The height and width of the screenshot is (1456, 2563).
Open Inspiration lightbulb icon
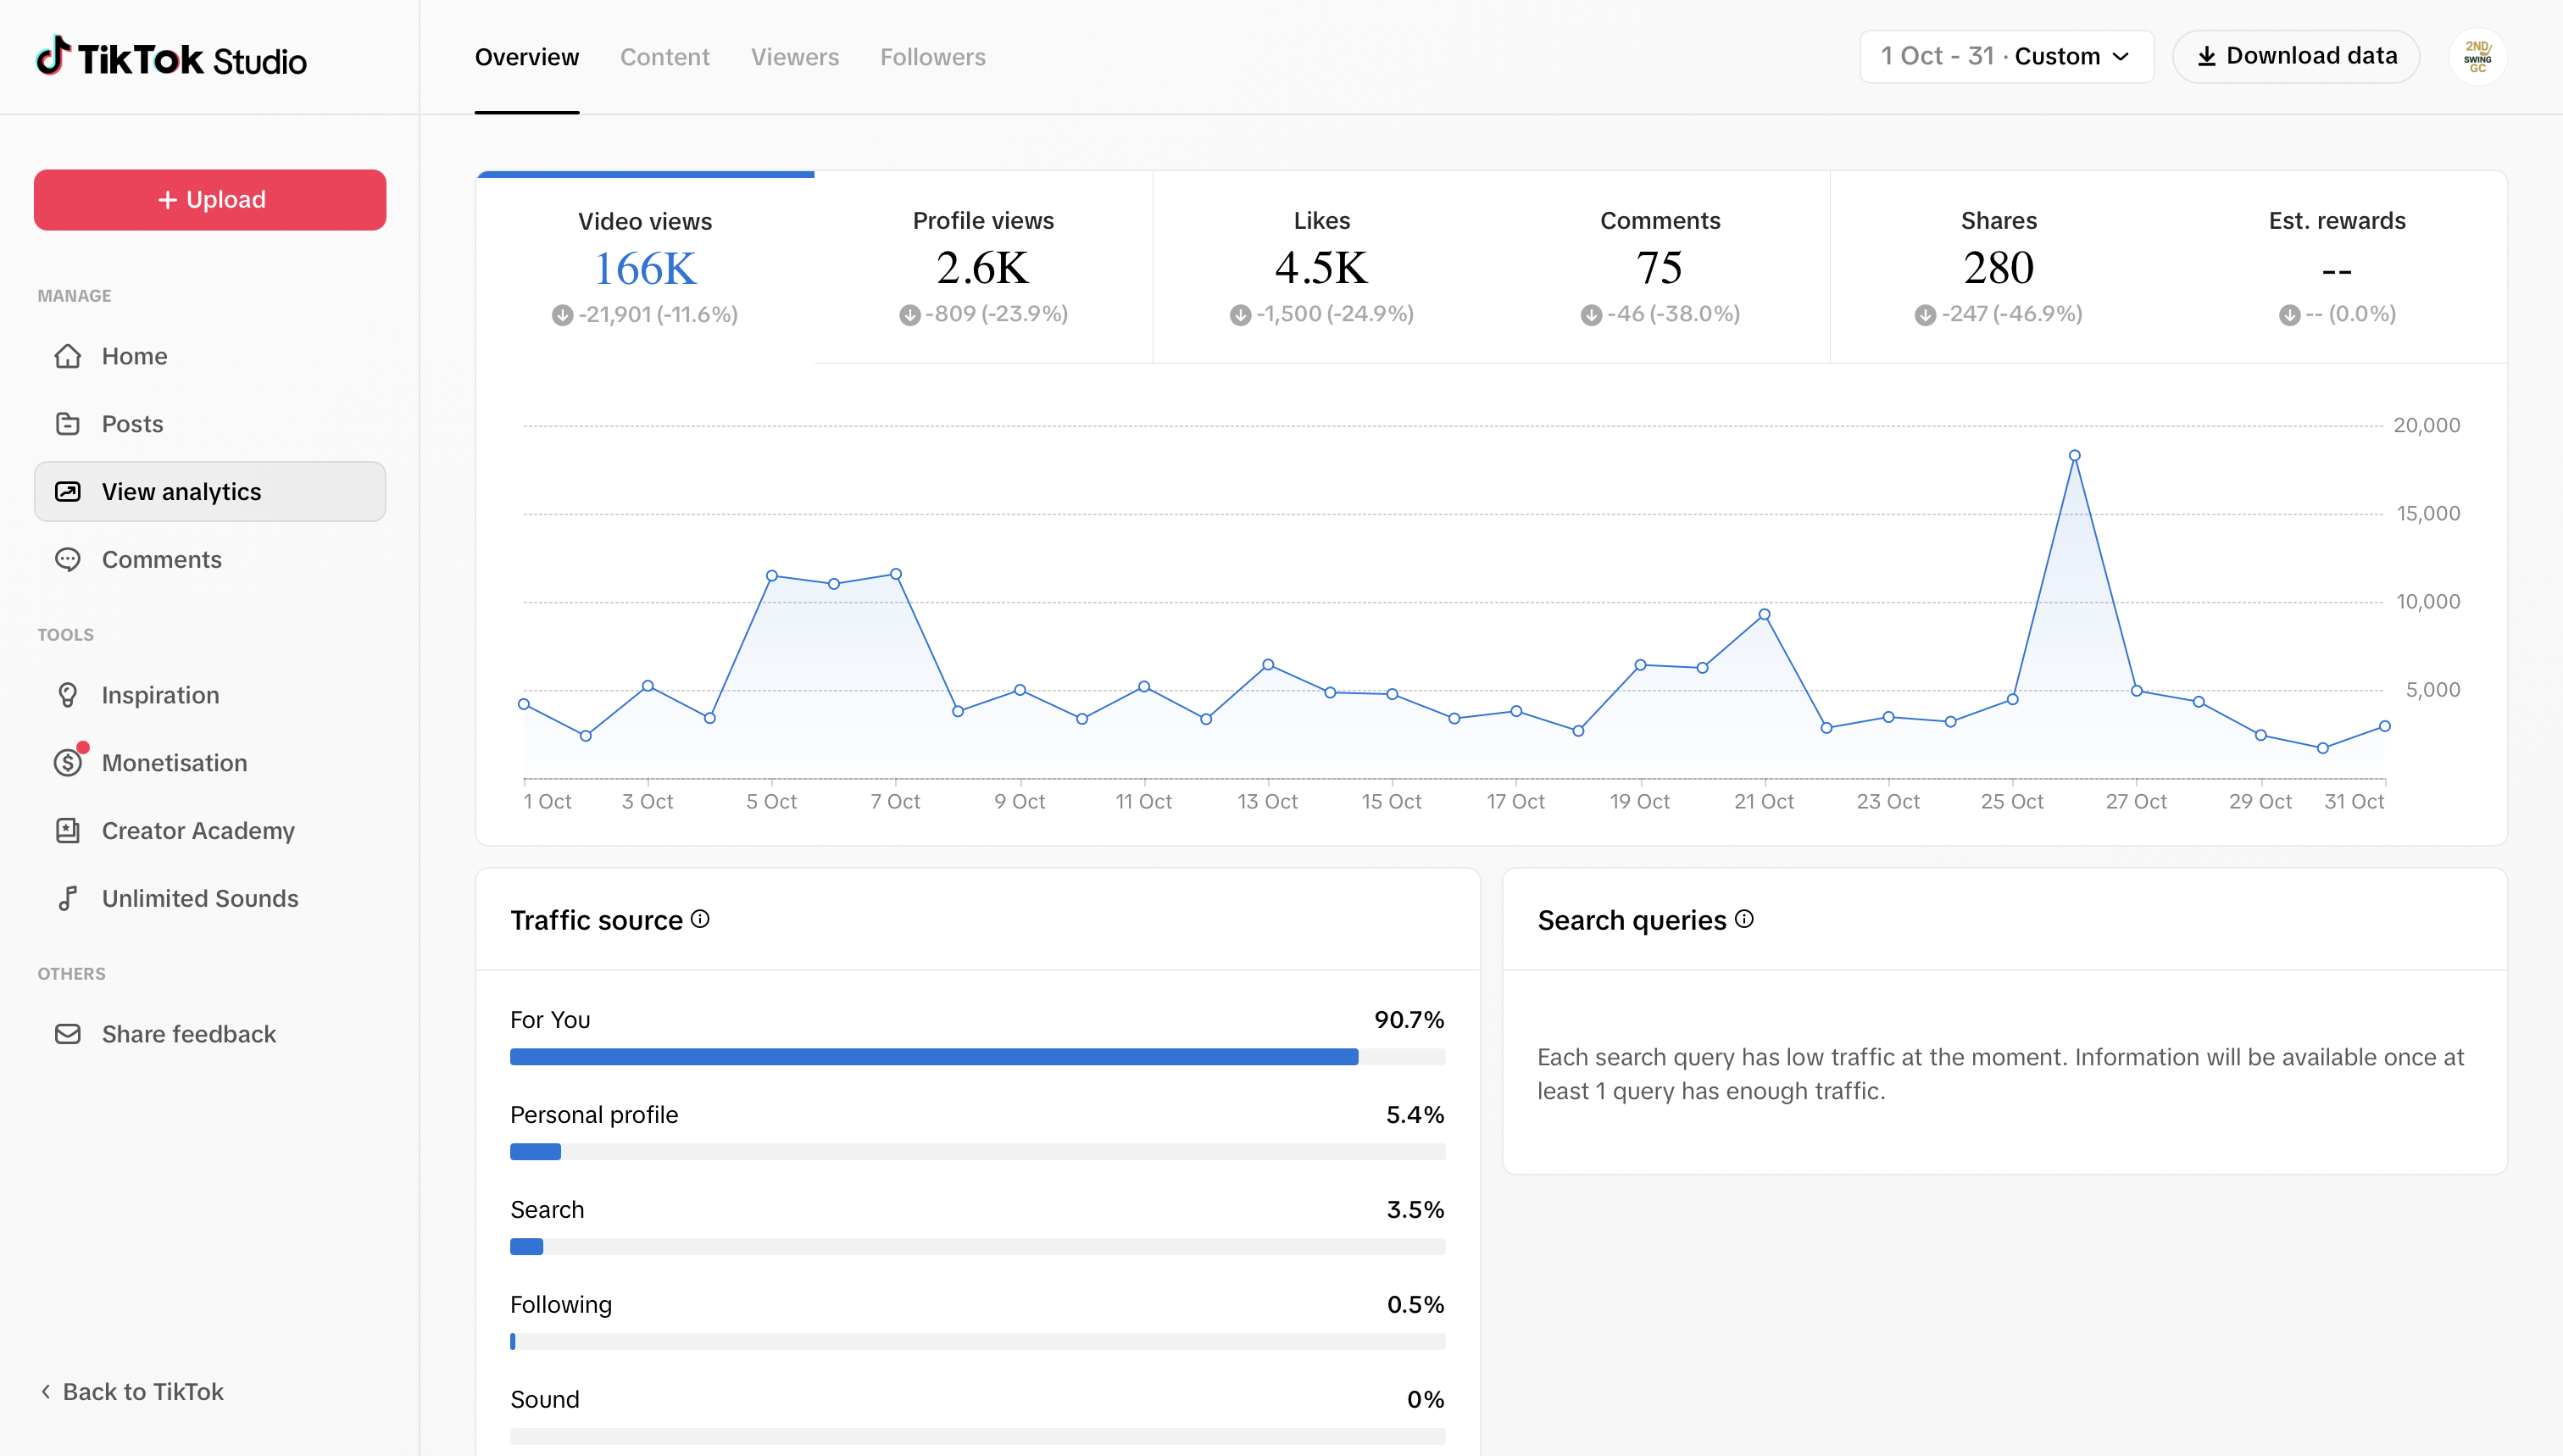pos(68,695)
